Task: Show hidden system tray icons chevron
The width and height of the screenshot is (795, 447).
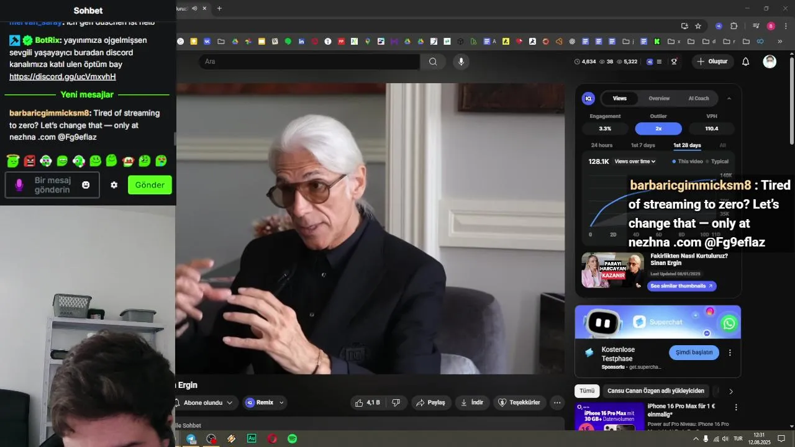Action: point(695,438)
